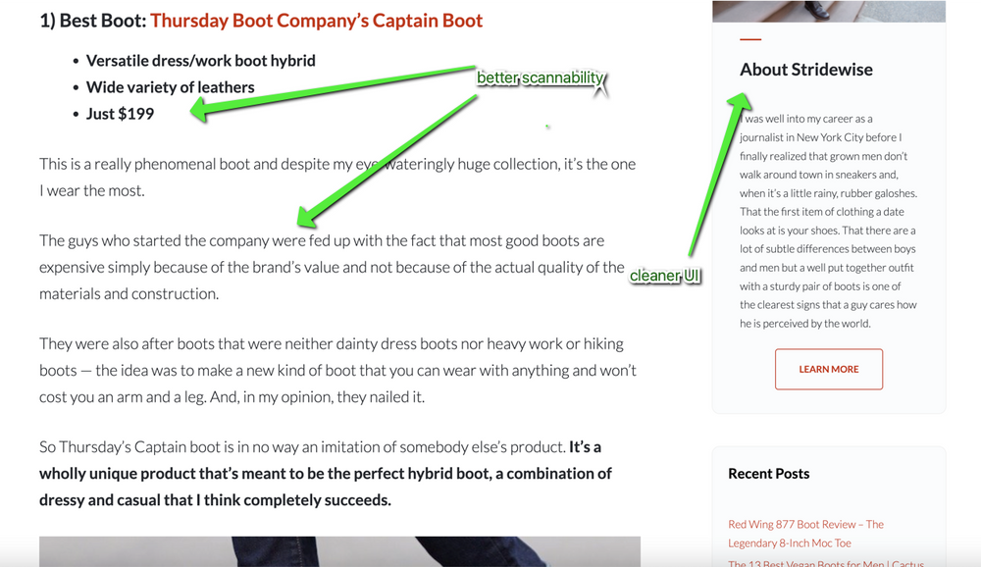Click the Recent Posts heading
The width and height of the screenshot is (981, 567).
[769, 474]
